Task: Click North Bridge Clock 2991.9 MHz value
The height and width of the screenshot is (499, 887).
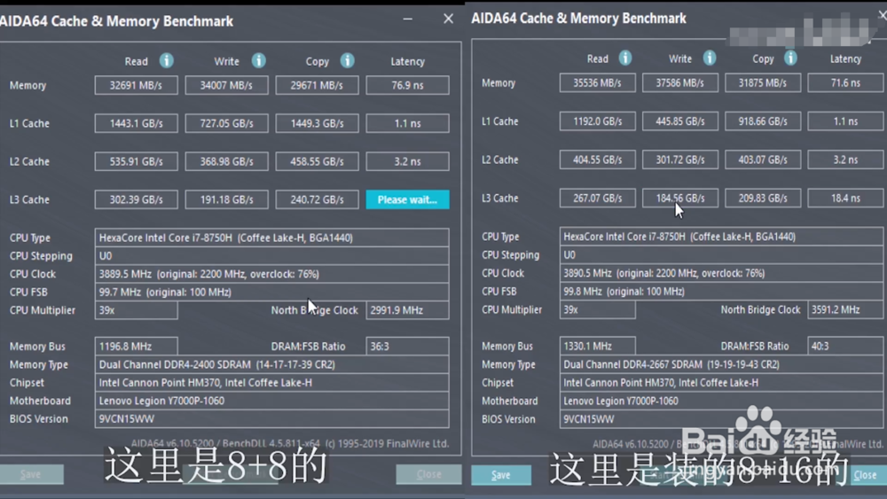Action: pos(407,310)
